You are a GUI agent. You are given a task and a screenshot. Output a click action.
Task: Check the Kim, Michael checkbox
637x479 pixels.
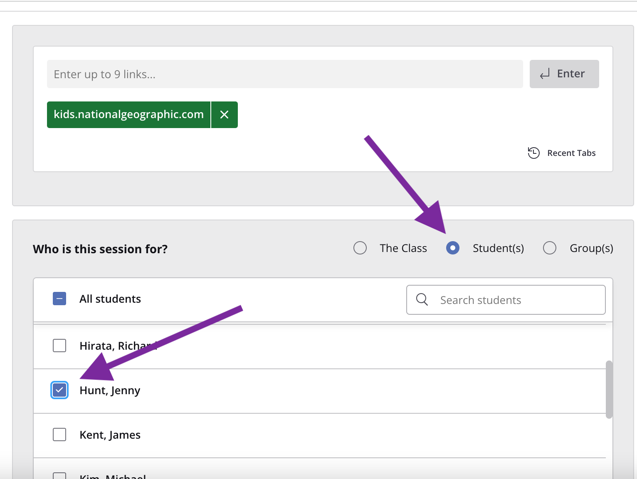[59, 477]
